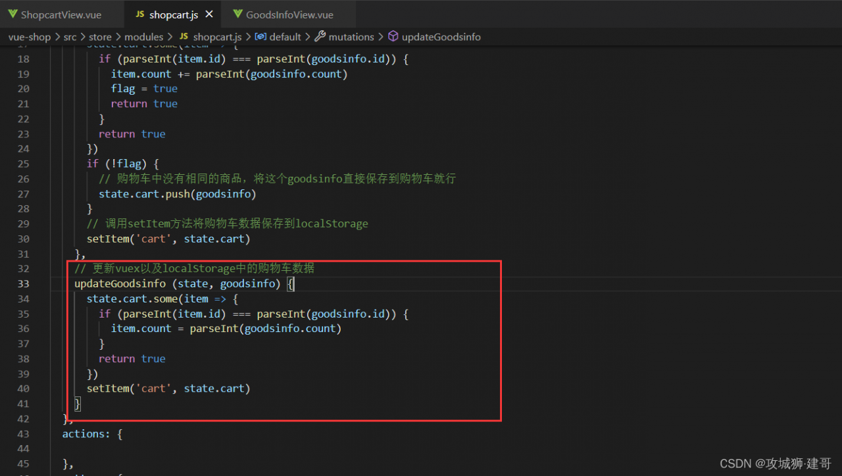Click the JS icon in breadcrumb path
842x476 pixels.
click(184, 37)
